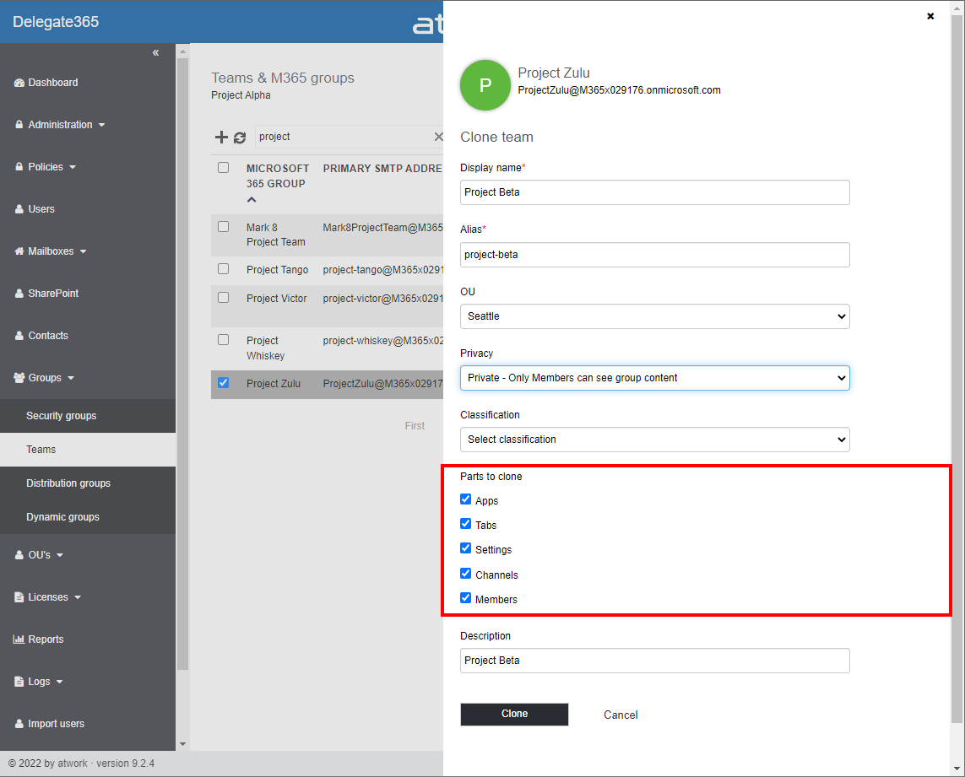Screen dimensions: 965x777
Task: Close the Clone team panel
Action: [930, 16]
